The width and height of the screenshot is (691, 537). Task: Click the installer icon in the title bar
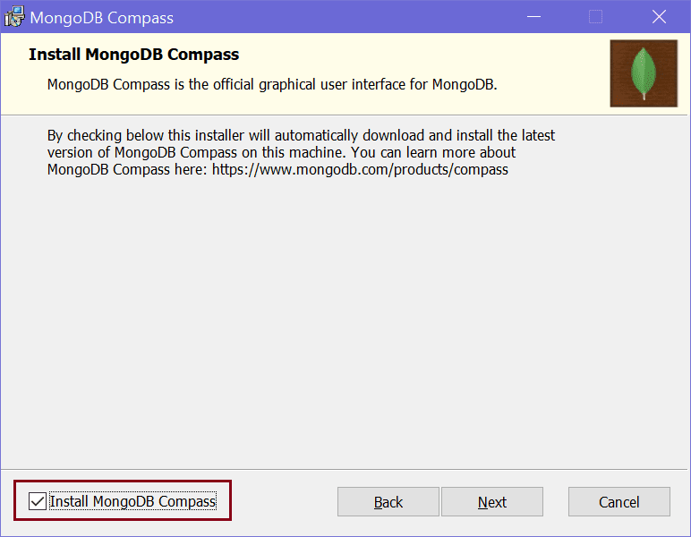coord(15,17)
